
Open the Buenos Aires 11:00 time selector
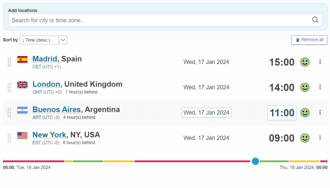click(282, 113)
